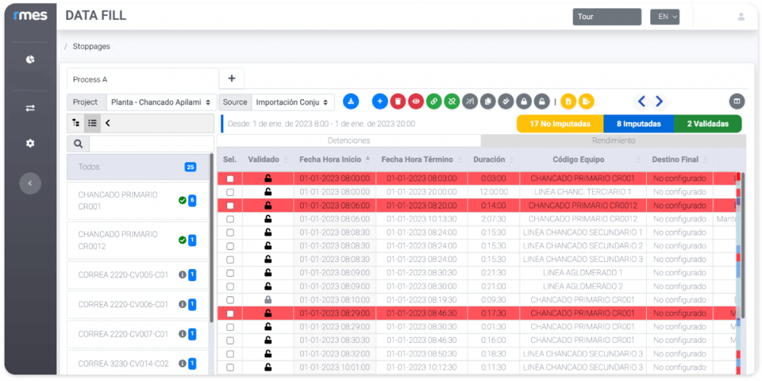The width and height of the screenshot is (762, 381).
Task: Click the equipment search input field
Action: (151, 144)
